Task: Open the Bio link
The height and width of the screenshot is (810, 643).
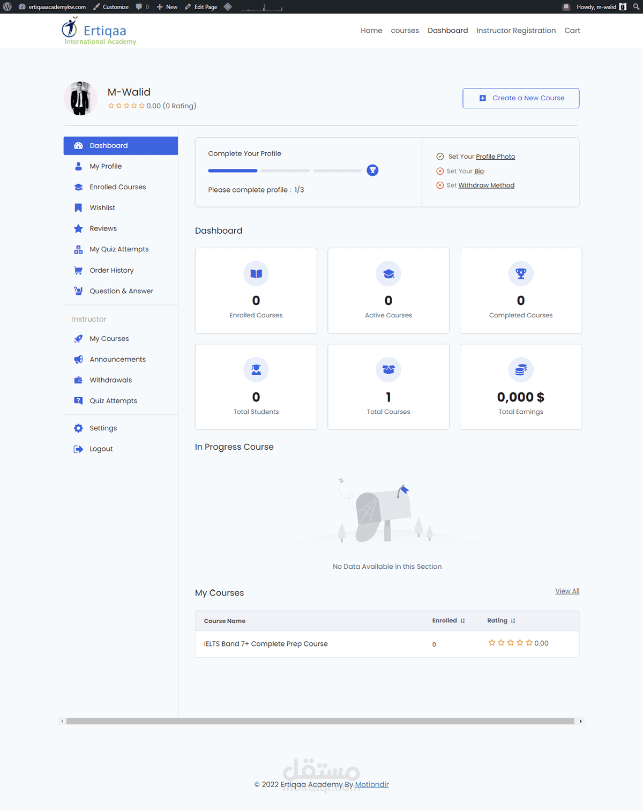Action: pyautogui.click(x=479, y=171)
